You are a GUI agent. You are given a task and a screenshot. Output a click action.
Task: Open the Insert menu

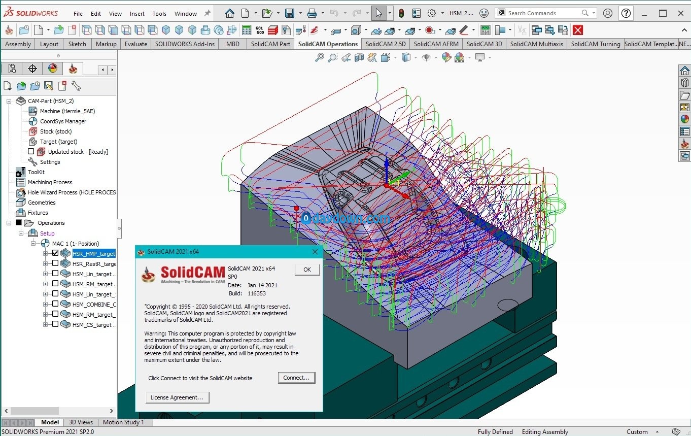click(137, 14)
